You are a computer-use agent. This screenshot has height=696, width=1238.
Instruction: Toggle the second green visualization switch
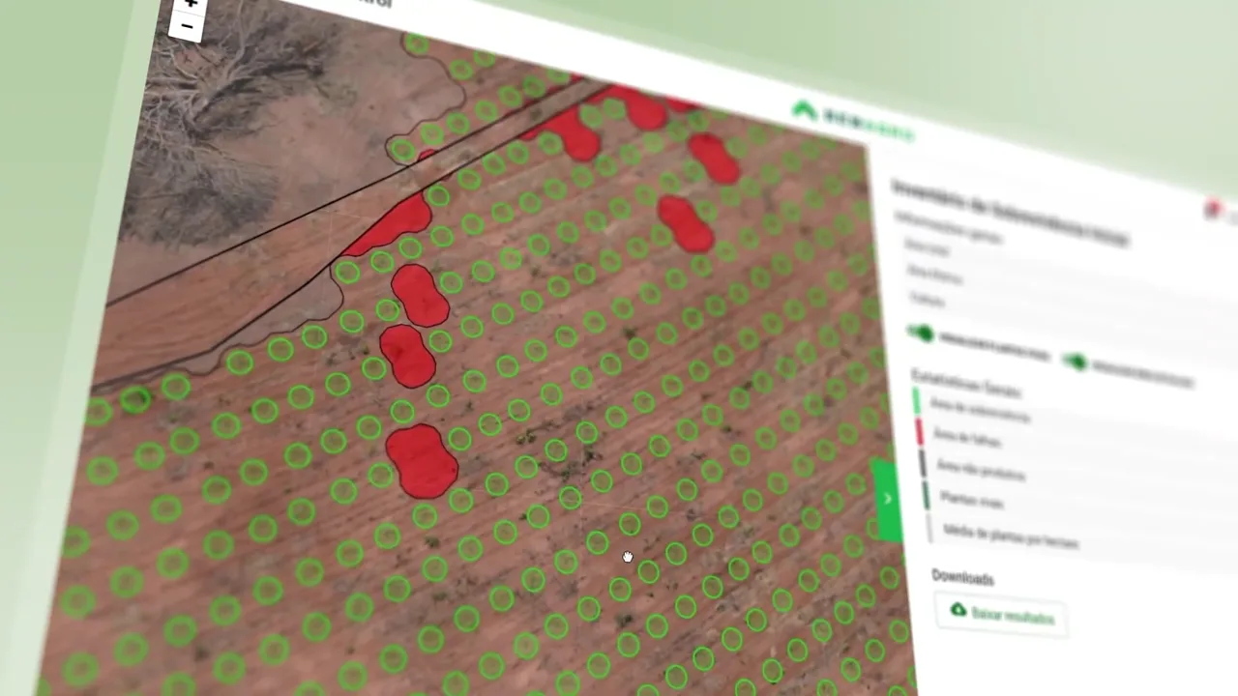1076,362
